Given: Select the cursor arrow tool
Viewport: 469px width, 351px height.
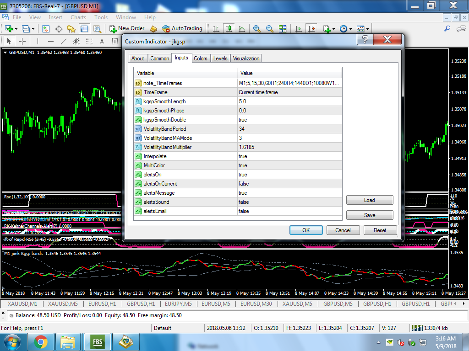Looking at the screenshot, I should [x=9, y=41].
